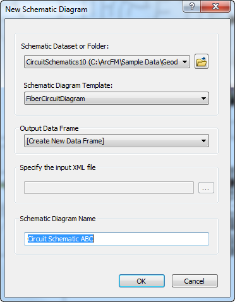Expand the Output Data Frame dropdown arrow
The width and height of the screenshot is (235, 302).
pos(203,141)
